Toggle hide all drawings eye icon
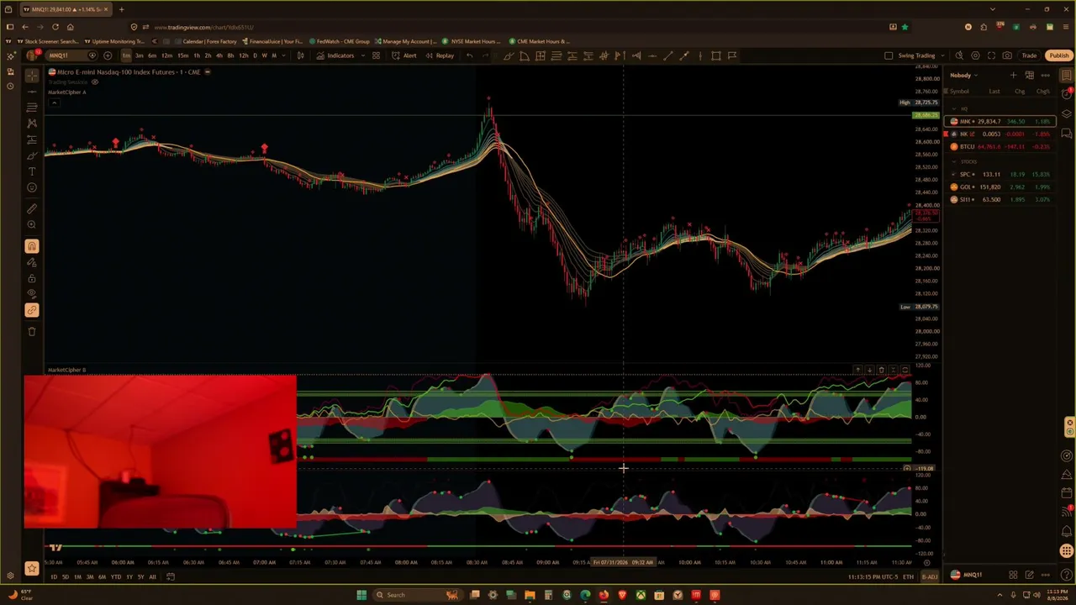Viewport: 1076px width, 605px height. pyautogui.click(x=32, y=294)
